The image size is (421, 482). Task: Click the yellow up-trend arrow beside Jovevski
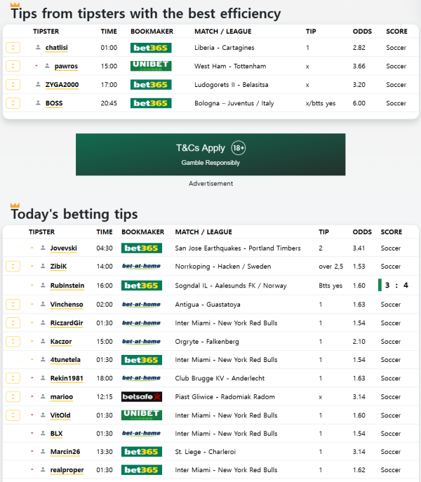32,248
